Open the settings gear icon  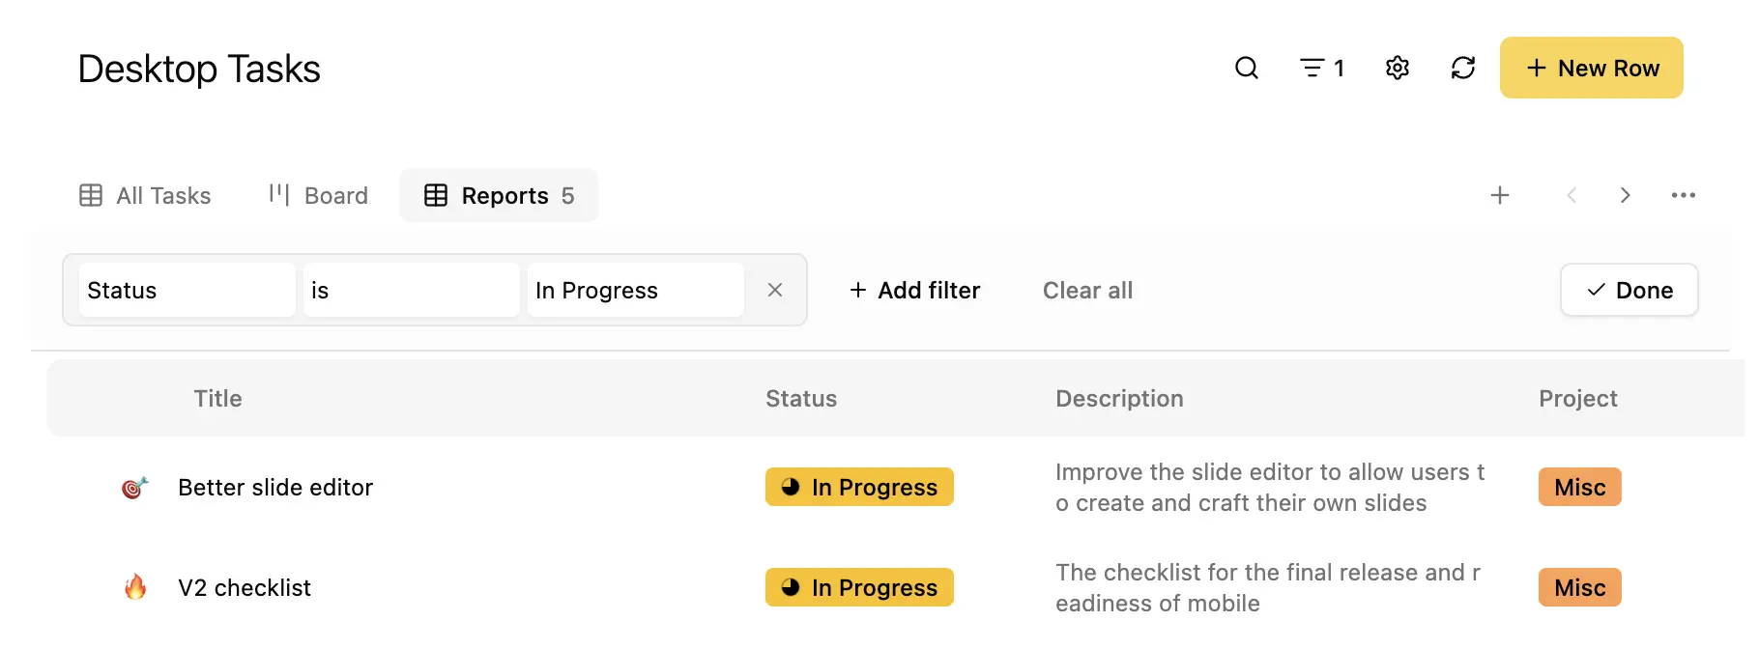1398,68
